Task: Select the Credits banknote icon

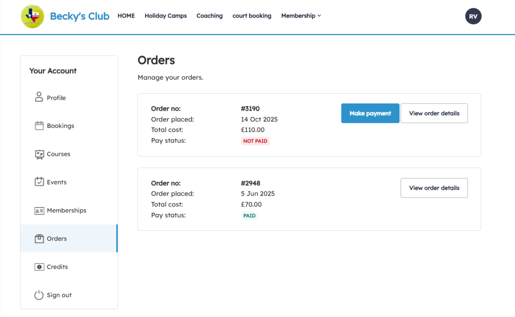Action: (39, 267)
